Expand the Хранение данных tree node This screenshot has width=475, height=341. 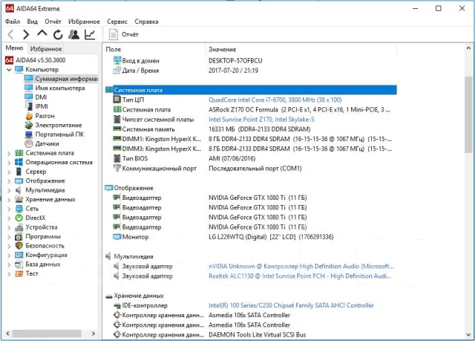(9, 200)
